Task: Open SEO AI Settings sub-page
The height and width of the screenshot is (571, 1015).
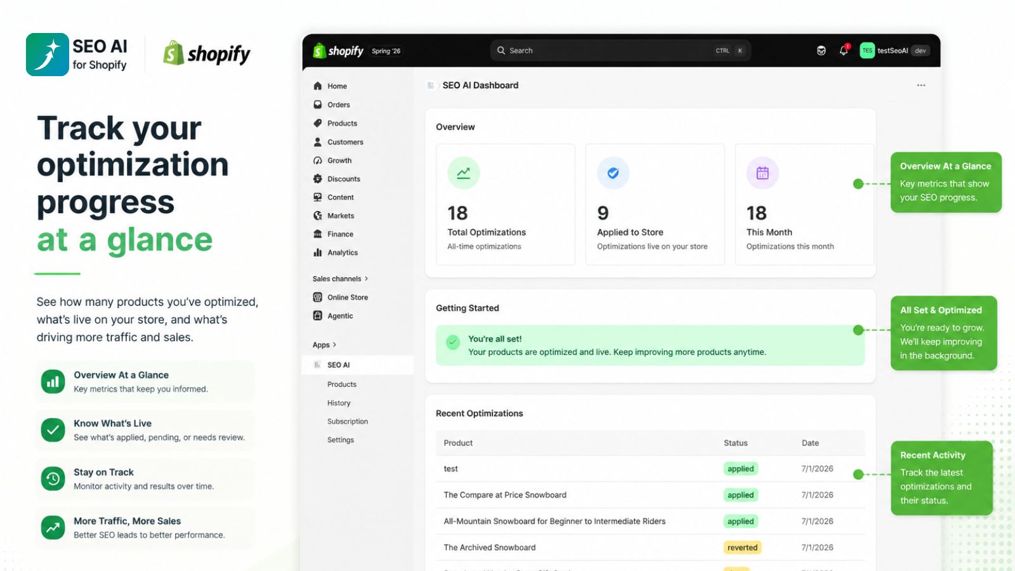Action: pyautogui.click(x=341, y=440)
